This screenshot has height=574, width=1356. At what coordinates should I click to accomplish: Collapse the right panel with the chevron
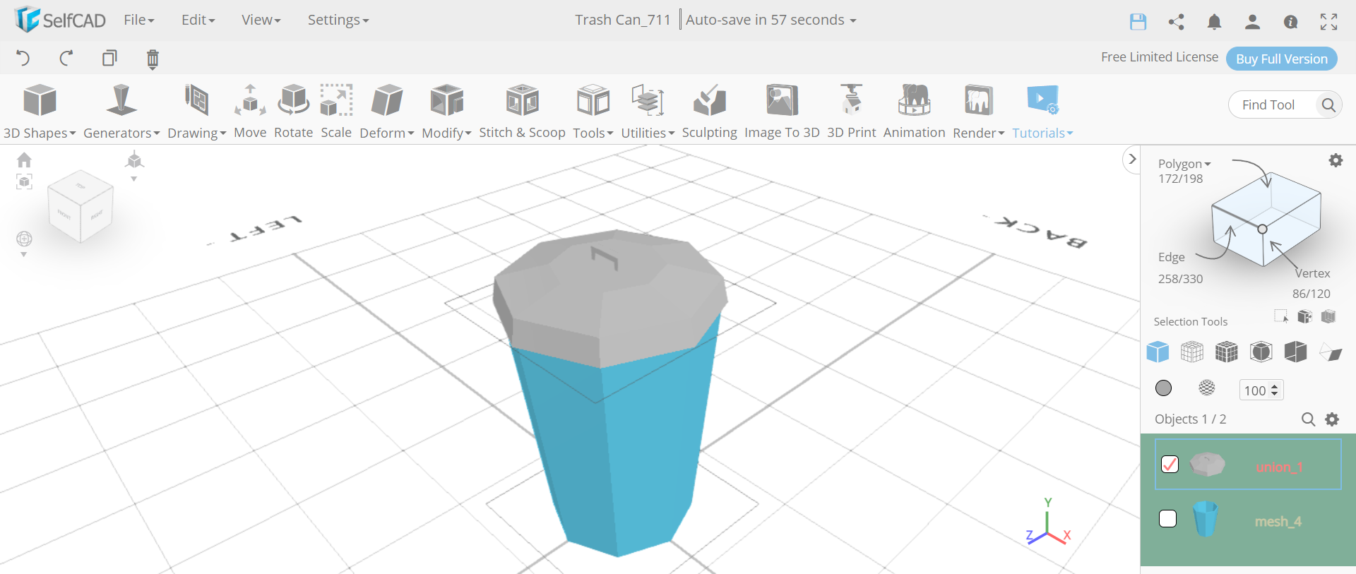tap(1132, 160)
